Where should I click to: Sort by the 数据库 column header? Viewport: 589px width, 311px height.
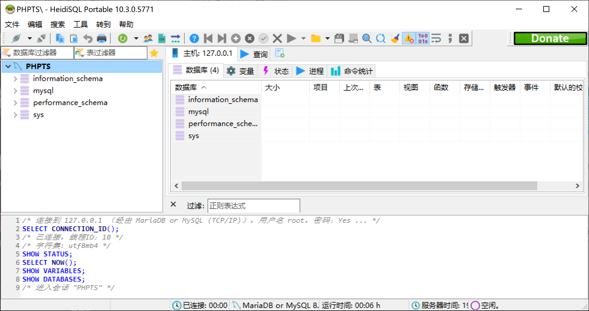216,87
